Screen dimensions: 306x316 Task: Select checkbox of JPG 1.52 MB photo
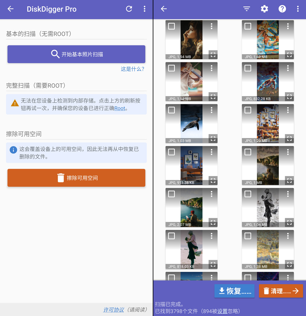tap(171, 68)
